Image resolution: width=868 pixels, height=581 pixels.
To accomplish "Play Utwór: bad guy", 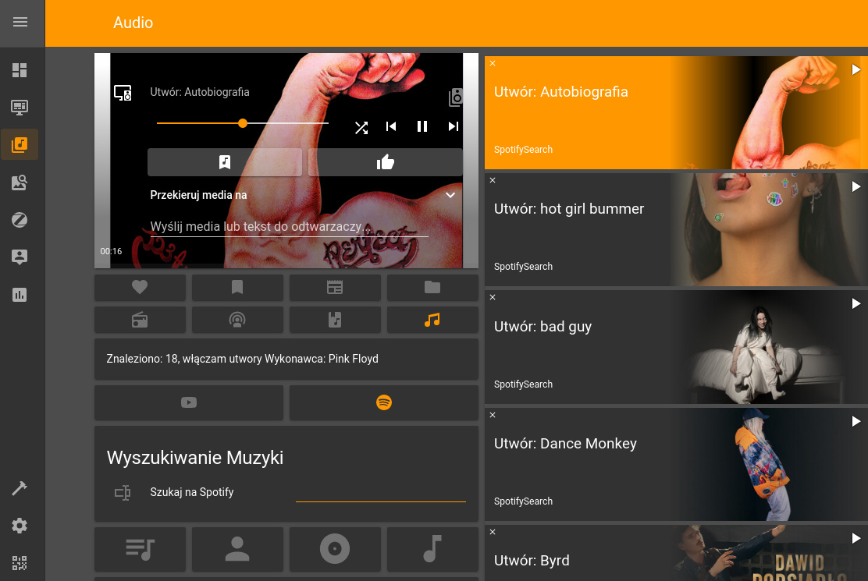I will 856,304.
